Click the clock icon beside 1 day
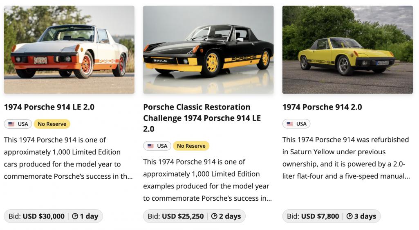Screen dimensions: 419x230 coord(75,216)
